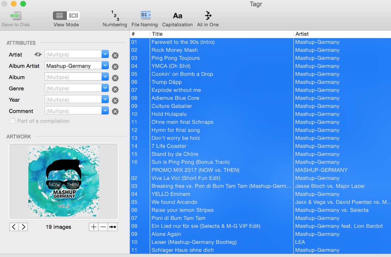Screen dimensions: 391x257
Task: Remove current artwork with the minus icon
Action: point(103,227)
